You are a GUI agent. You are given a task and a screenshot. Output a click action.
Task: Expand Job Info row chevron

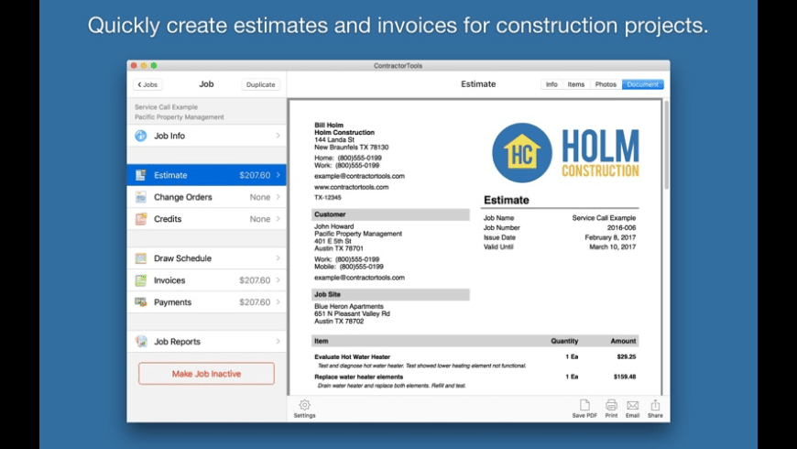(278, 136)
